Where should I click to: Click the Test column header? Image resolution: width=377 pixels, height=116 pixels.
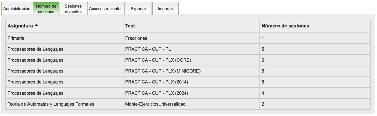(x=130, y=26)
